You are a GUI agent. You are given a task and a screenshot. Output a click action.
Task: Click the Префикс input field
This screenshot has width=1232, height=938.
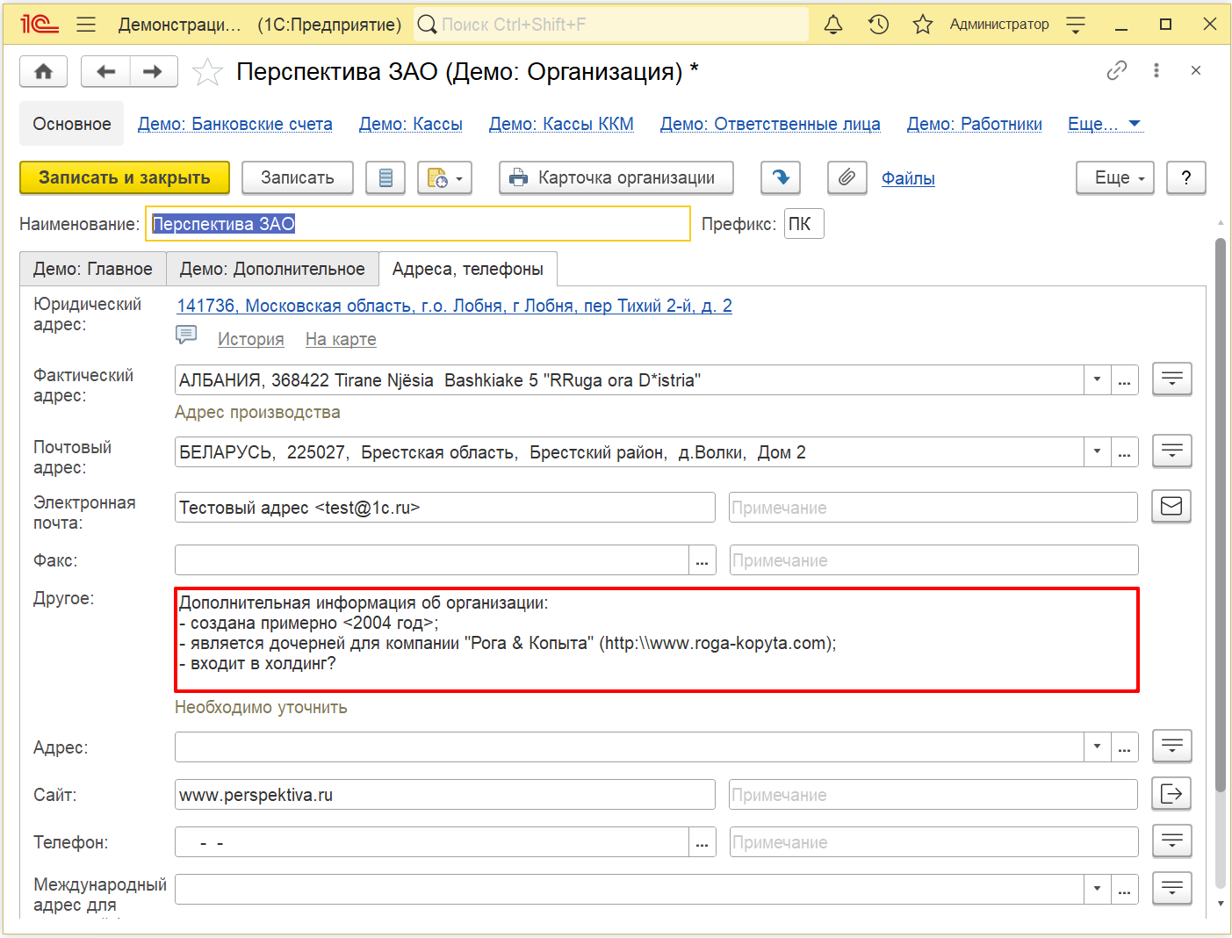[x=803, y=224]
